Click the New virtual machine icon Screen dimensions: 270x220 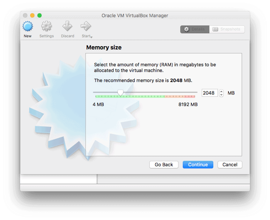27,27
